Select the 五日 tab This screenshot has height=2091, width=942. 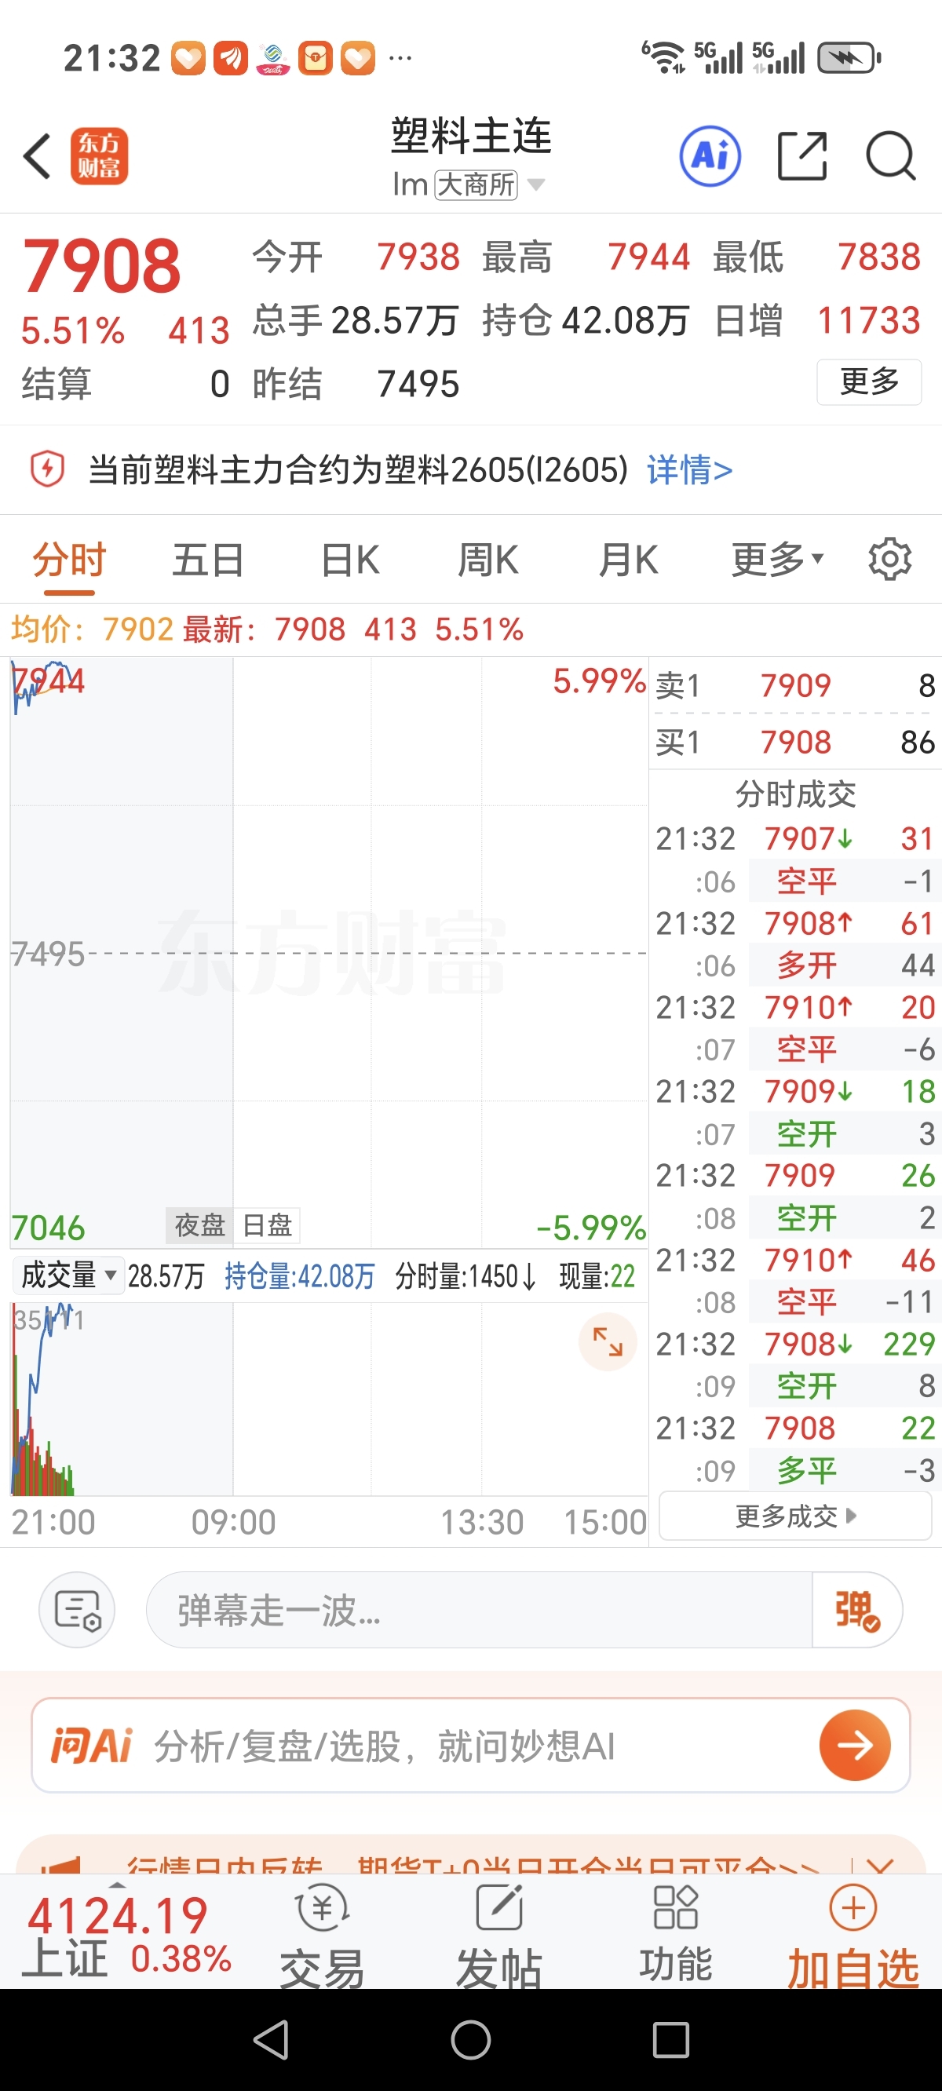point(208,560)
